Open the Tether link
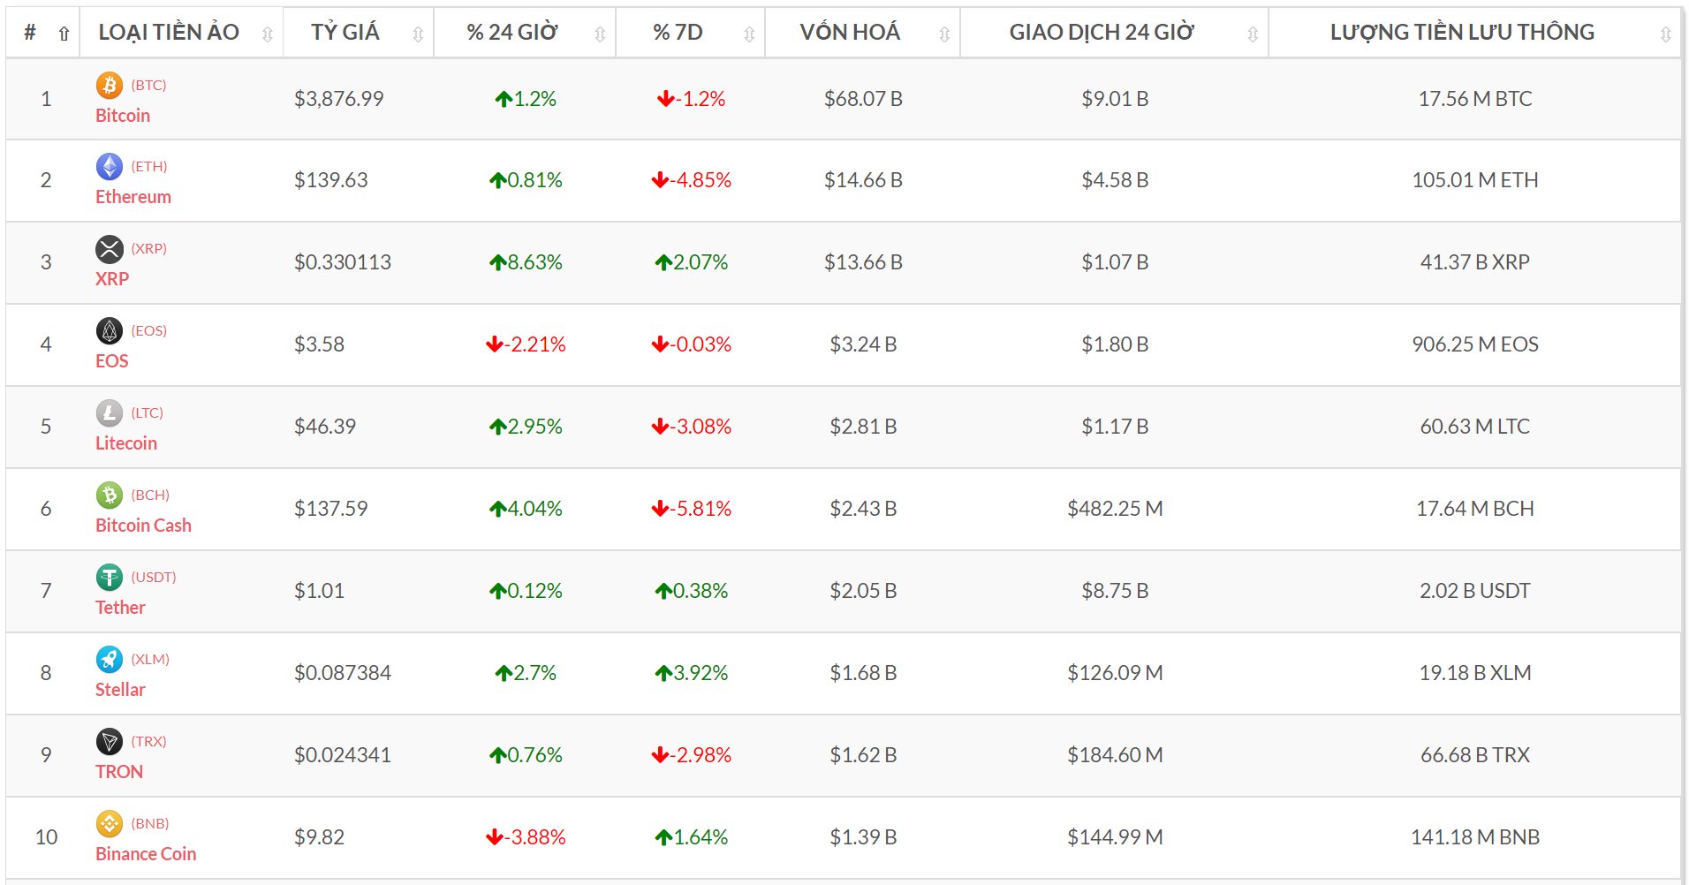 120,608
